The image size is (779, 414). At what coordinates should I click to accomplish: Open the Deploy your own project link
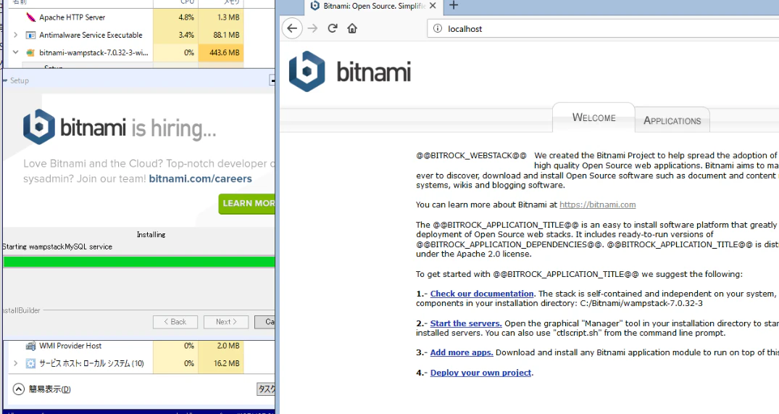click(x=481, y=373)
